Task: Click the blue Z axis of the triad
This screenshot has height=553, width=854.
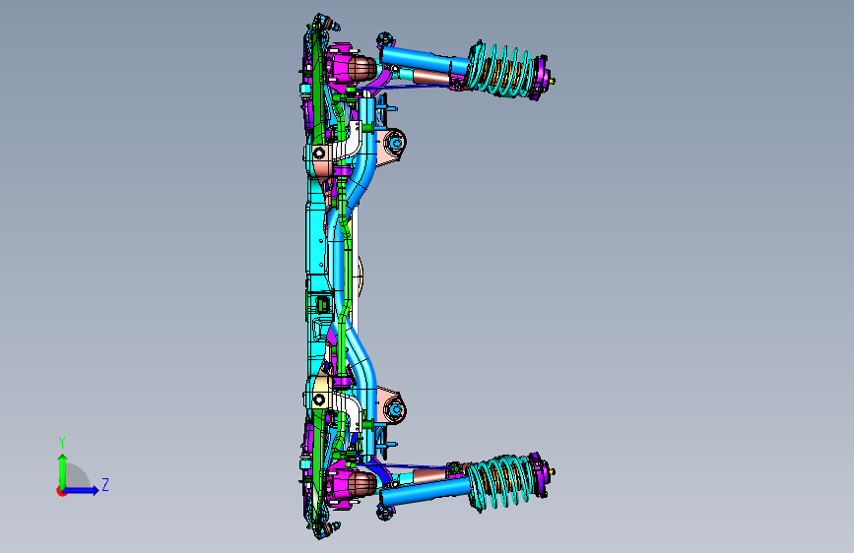Action: click(x=82, y=490)
